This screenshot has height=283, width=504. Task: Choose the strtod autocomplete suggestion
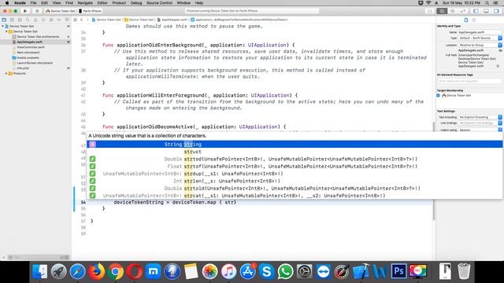pyautogui.click(x=295, y=159)
